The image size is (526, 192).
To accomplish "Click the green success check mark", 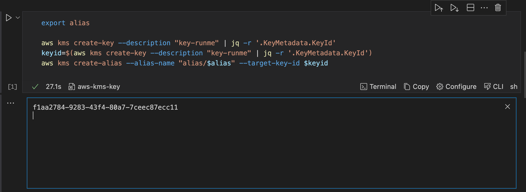I will 35,87.
